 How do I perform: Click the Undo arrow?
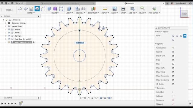pyautogui.click(x=17, y=3)
